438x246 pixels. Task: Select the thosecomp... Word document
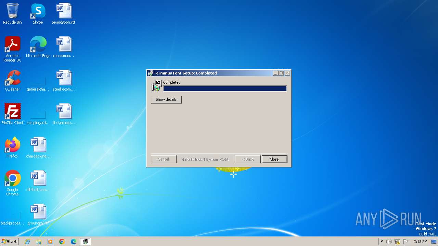point(64,114)
